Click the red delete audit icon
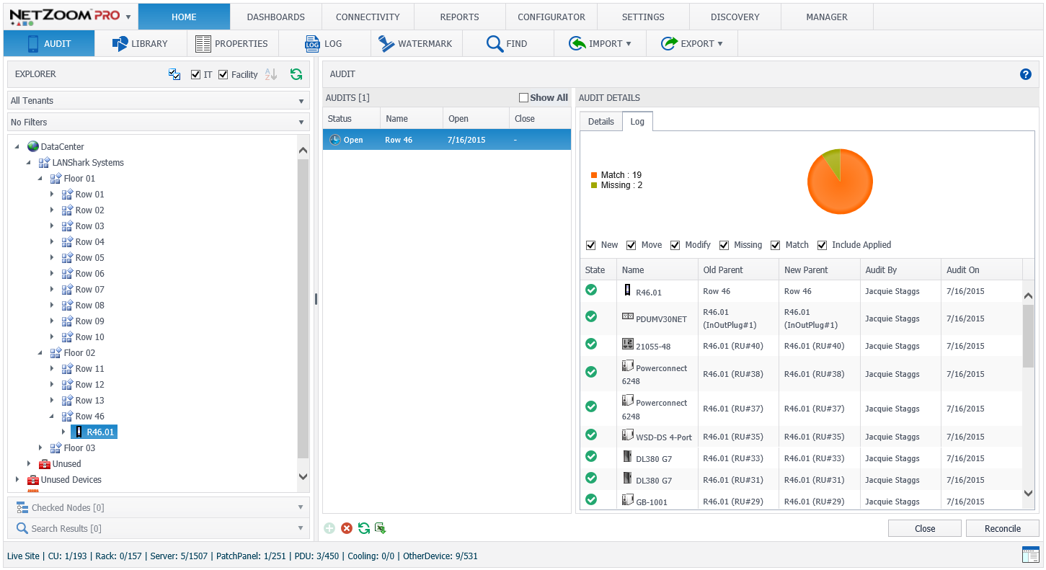Screen dimensions: 1046x570 tap(347, 528)
